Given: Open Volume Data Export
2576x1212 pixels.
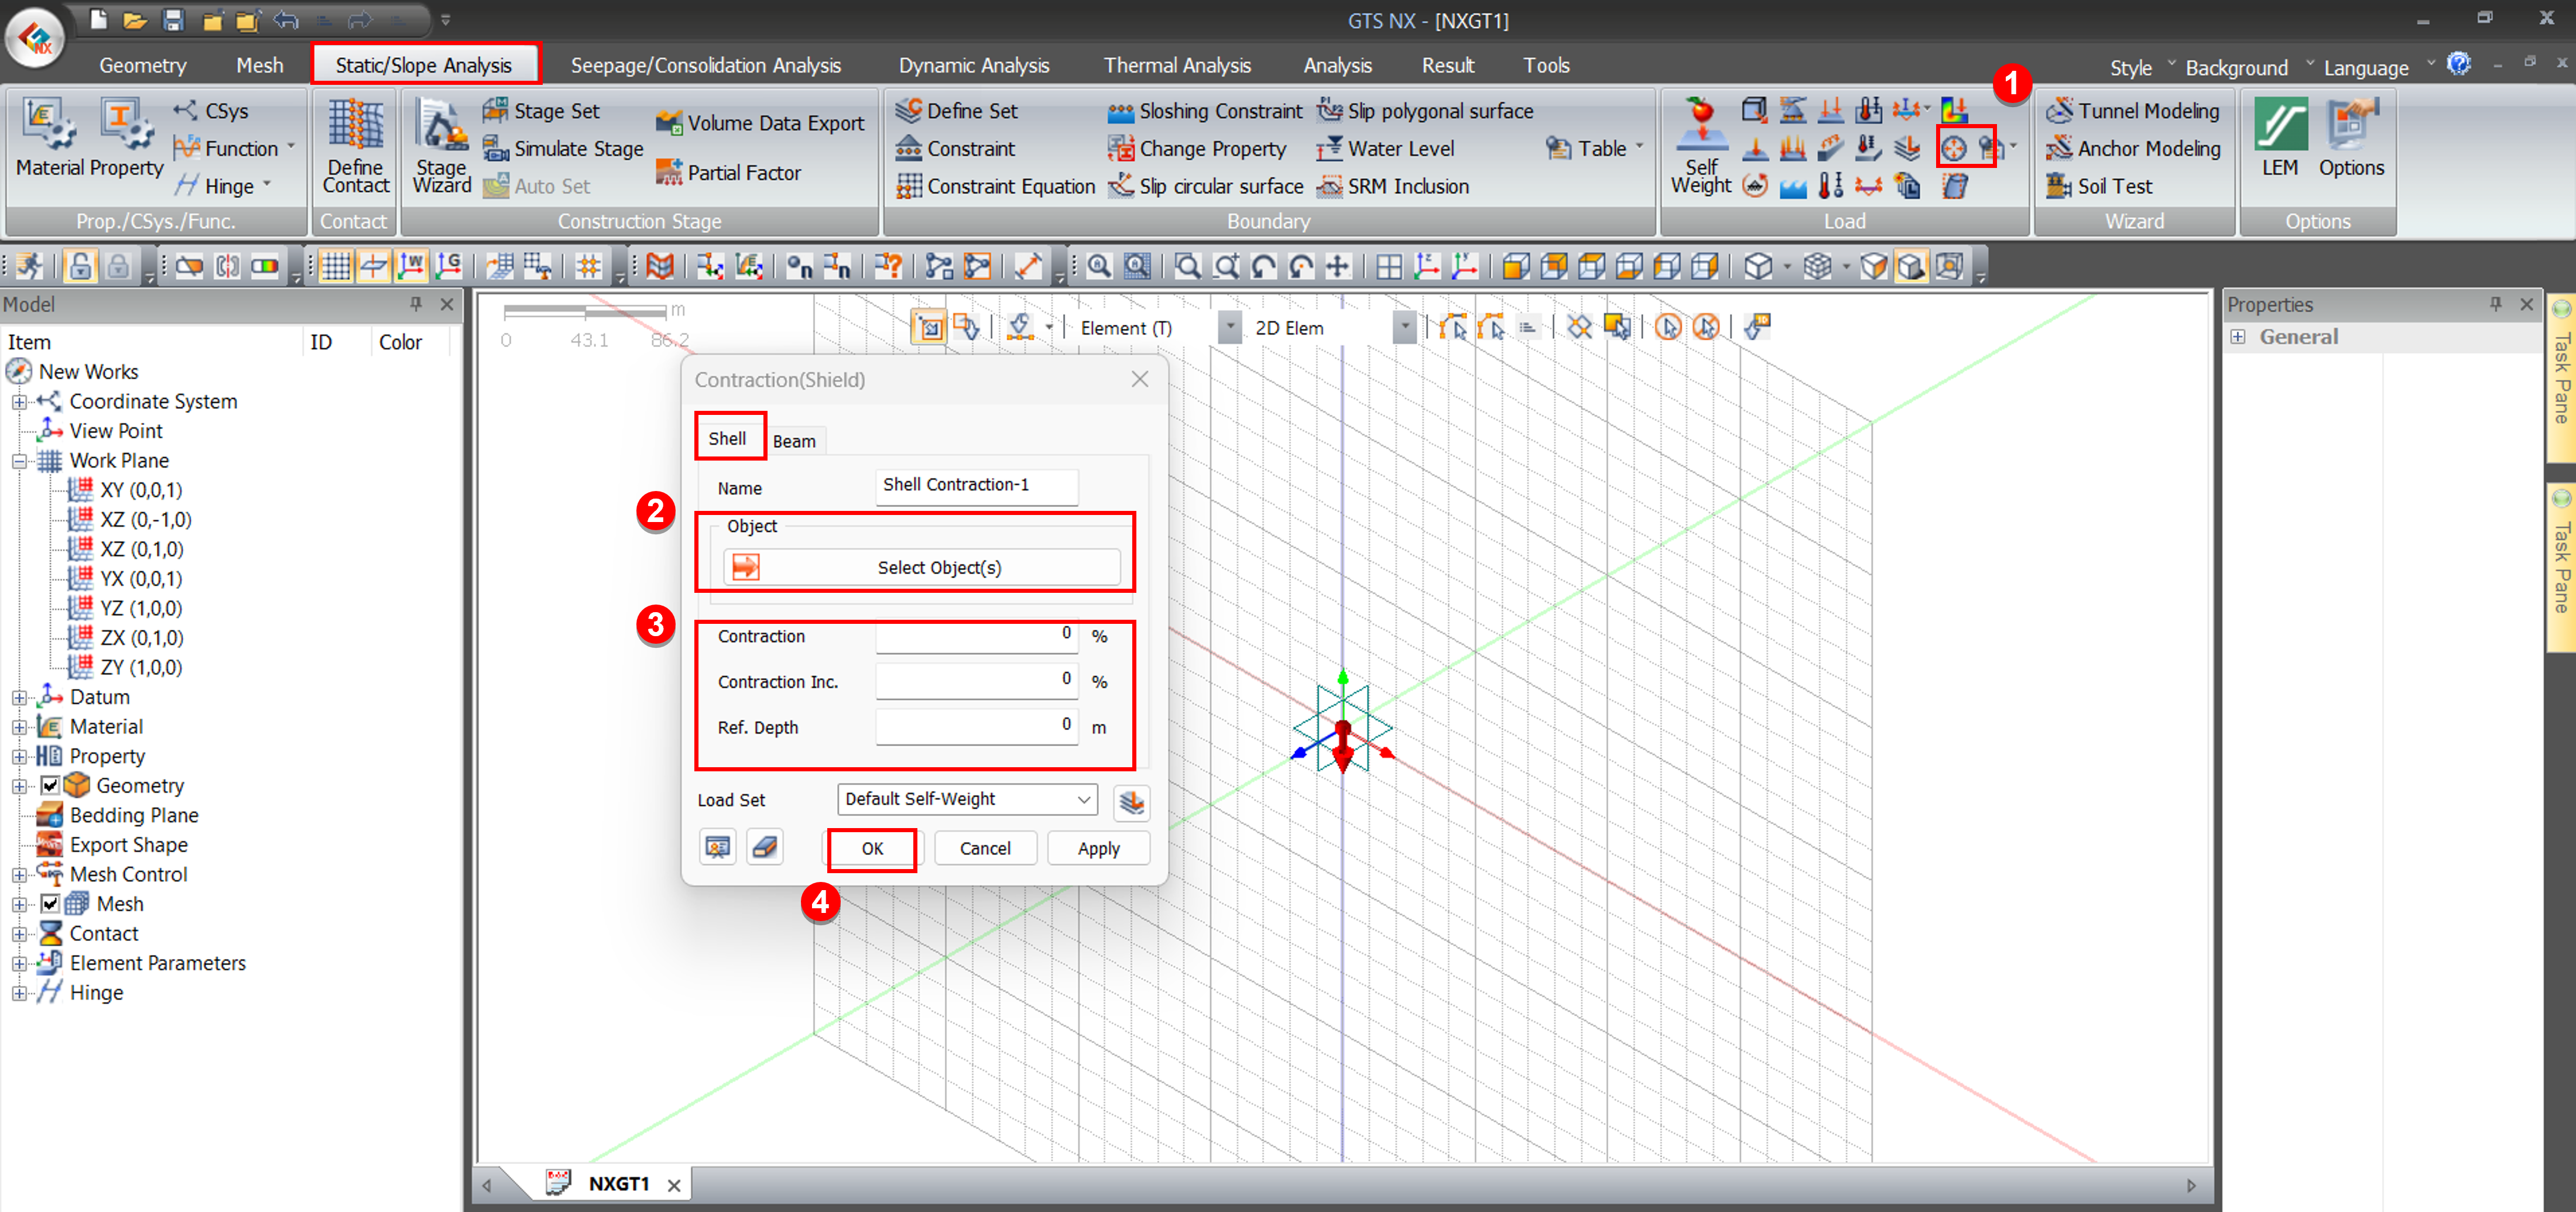Looking at the screenshot, I should (x=760, y=123).
